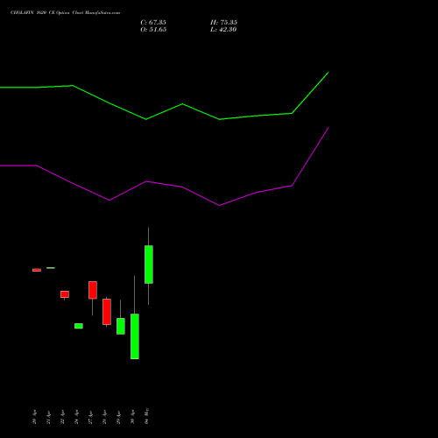Image resolution: width=438 pixels, height=438 pixels.
Task: Click the red 28 Apr candlestick body
Action: pyautogui.click(x=107, y=312)
